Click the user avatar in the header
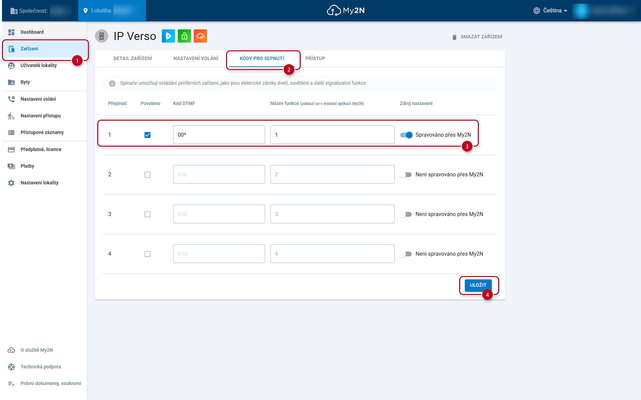641x400 pixels. [x=581, y=11]
